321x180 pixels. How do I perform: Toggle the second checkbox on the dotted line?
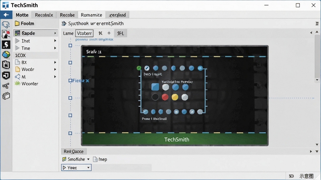[70, 62]
